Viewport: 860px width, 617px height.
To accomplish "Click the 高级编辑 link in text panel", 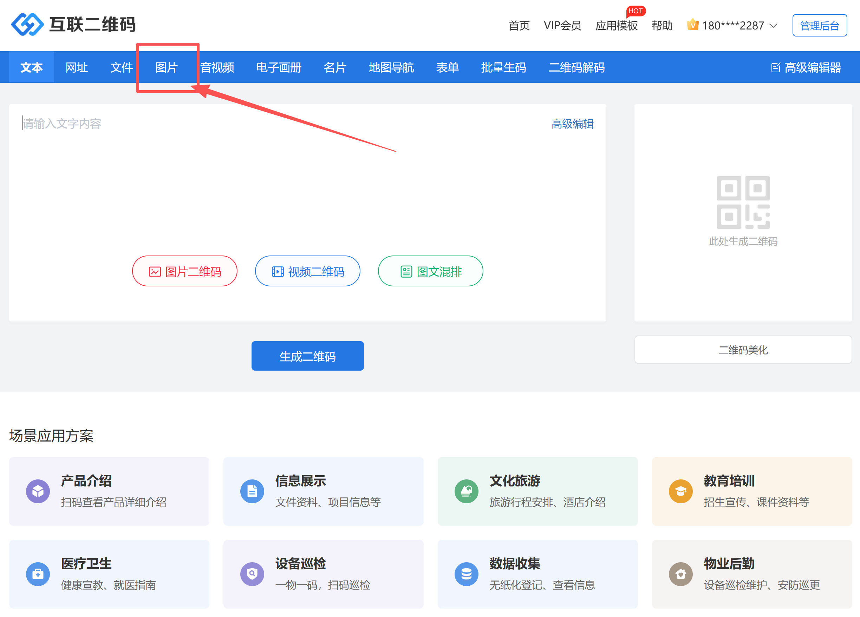I will tap(573, 124).
